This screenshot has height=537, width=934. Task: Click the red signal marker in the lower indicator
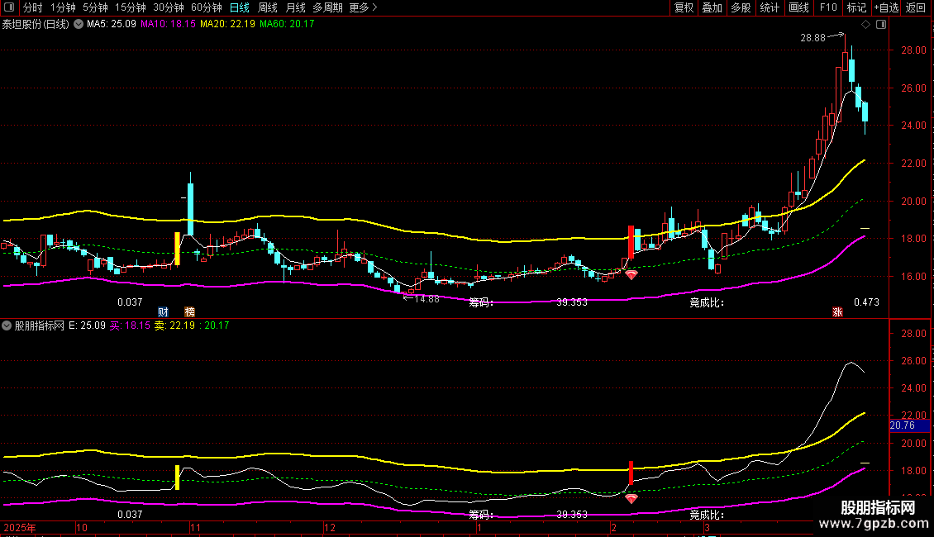631,498
